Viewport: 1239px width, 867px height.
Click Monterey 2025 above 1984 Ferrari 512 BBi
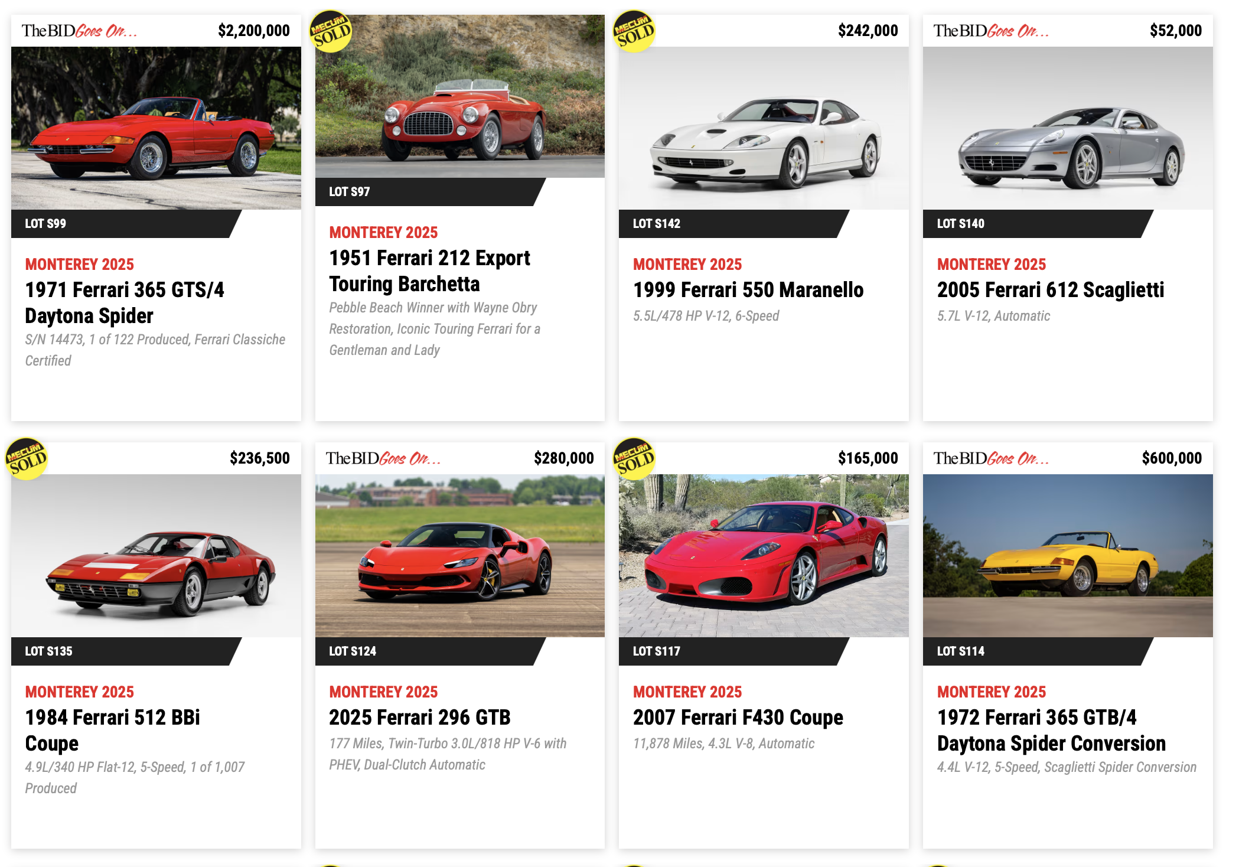click(x=80, y=692)
